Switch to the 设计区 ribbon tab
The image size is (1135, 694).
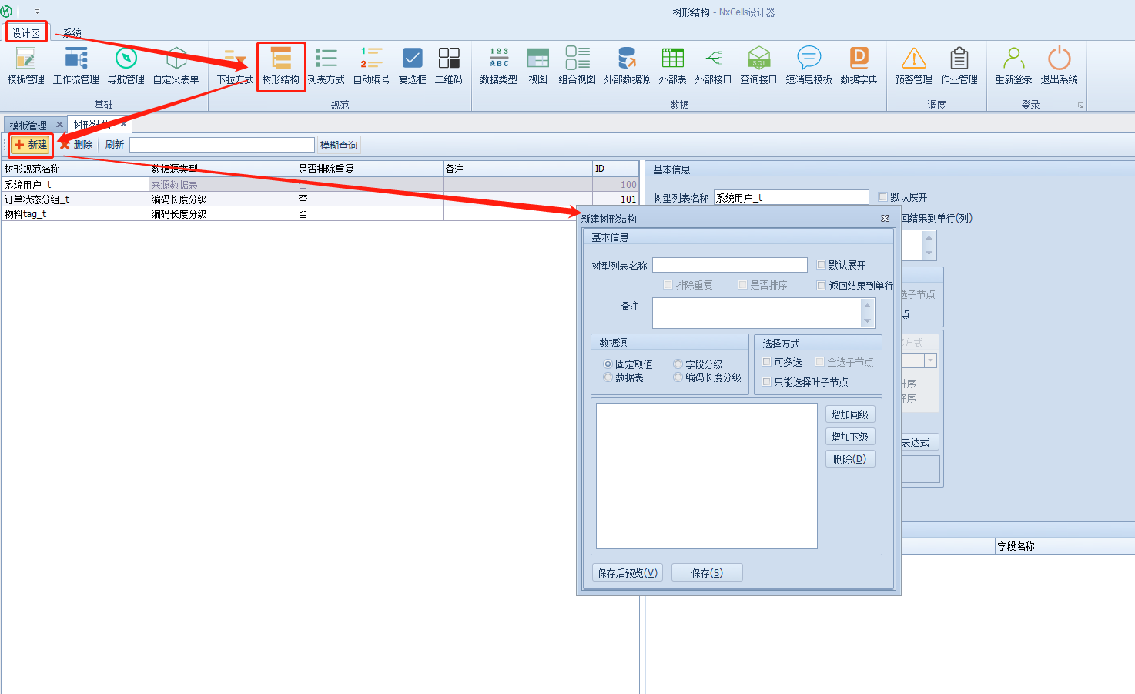pyautogui.click(x=25, y=33)
